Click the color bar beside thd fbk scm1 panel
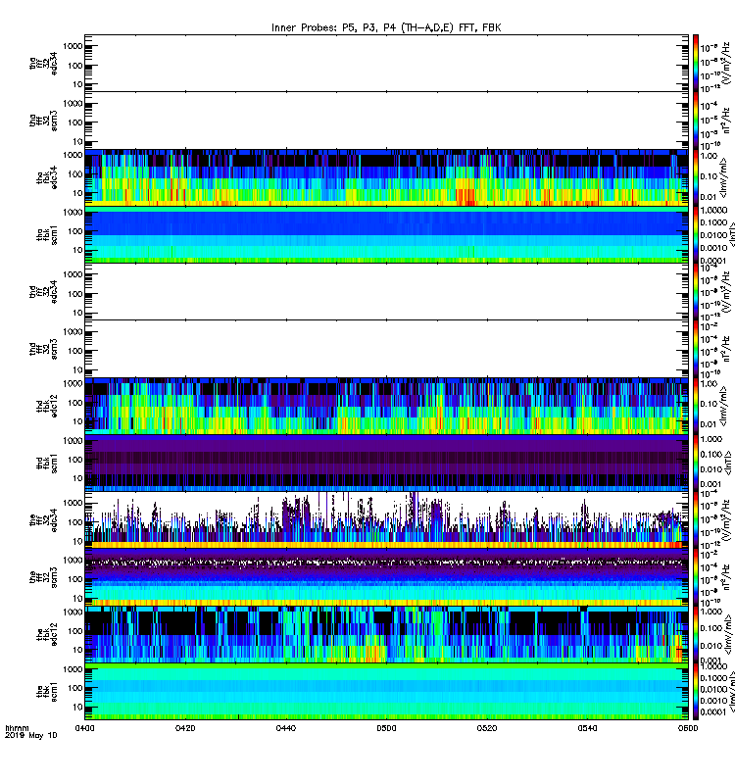Image resolution: width=735 pixels, height=784 pixels. coord(696,463)
